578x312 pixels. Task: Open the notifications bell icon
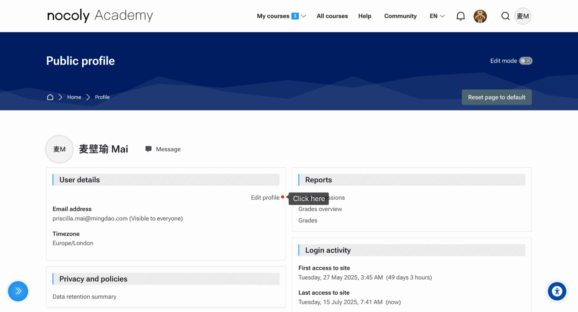(461, 16)
